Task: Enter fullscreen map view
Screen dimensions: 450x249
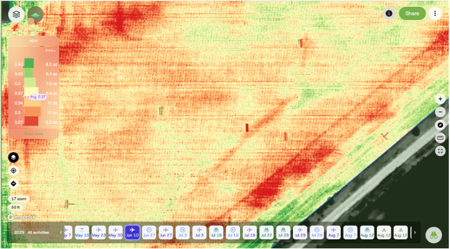Action: click(x=440, y=151)
